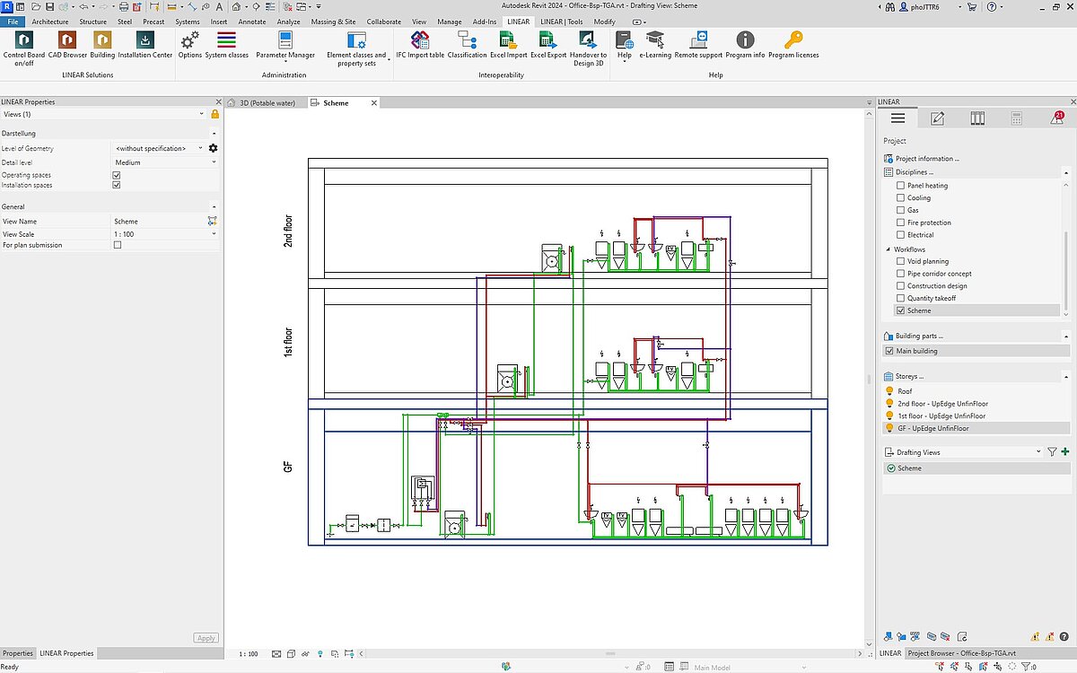Open Program licenses key icon
The height and width of the screenshot is (673, 1077).
coord(793,40)
